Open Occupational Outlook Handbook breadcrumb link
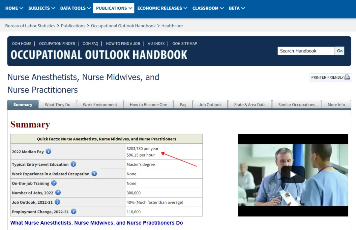This screenshot has height=230, width=356. (x=123, y=26)
